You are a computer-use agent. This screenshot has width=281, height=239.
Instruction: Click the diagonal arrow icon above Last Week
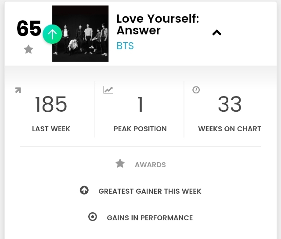[18, 90]
